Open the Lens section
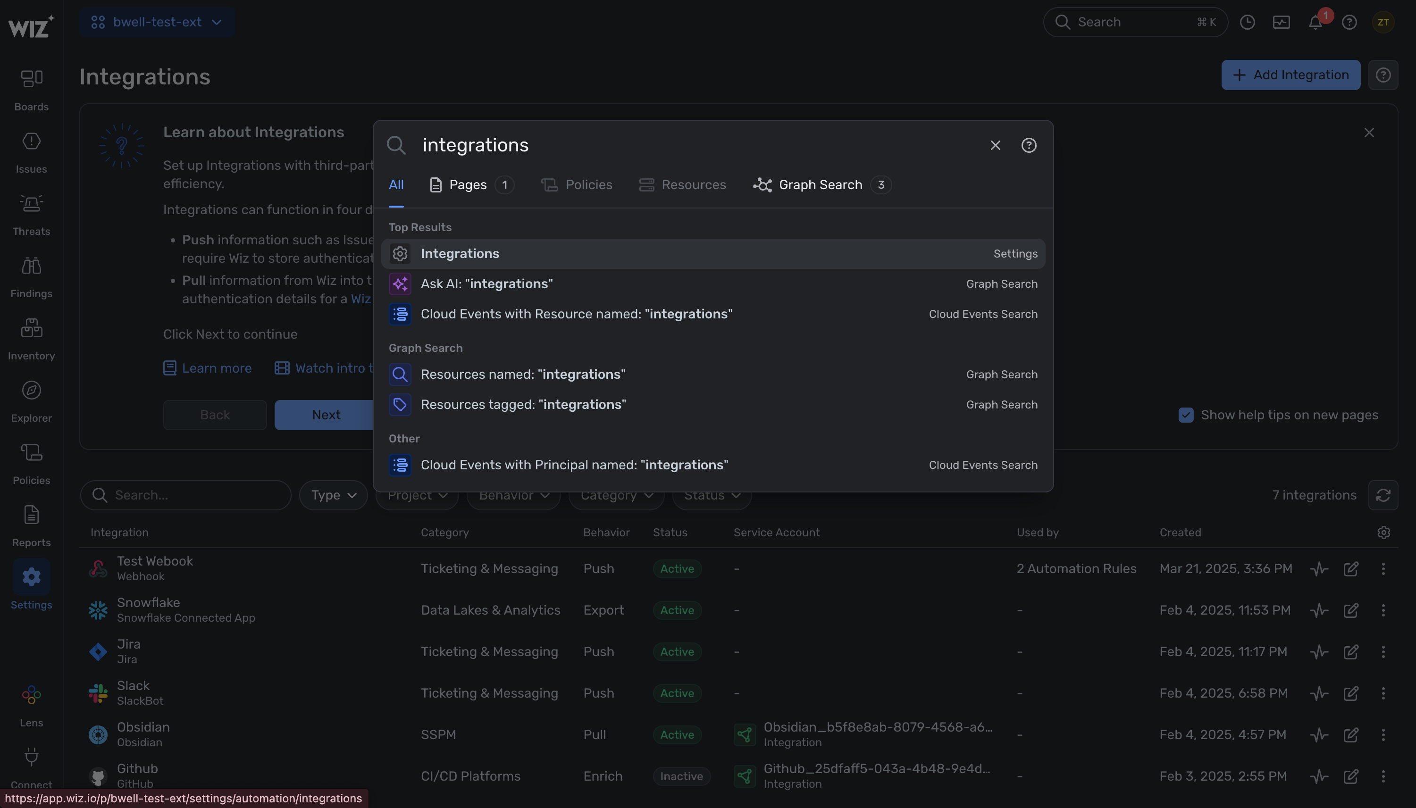The height and width of the screenshot is (808, 1416). pos(31,706)
